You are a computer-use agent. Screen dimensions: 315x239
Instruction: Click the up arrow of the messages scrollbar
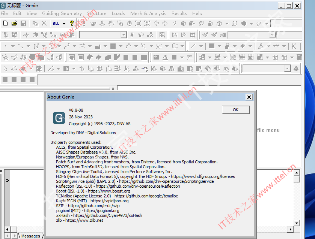pyautogui.click(x=297, y=173)
